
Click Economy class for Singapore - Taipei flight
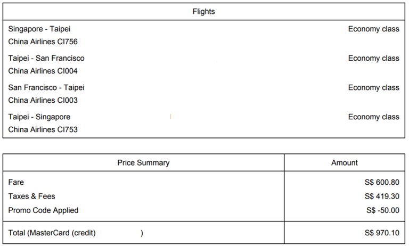coord(373,29)
